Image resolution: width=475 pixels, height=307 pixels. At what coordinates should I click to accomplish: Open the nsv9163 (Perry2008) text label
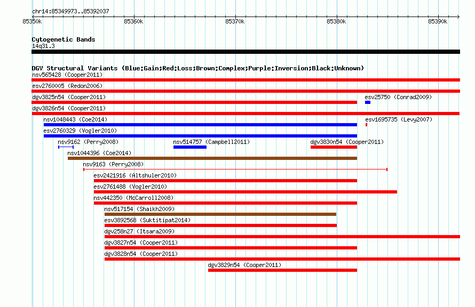point(113,164)
